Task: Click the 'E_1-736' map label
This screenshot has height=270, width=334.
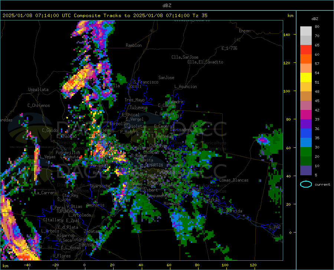Action: point(229,48)
